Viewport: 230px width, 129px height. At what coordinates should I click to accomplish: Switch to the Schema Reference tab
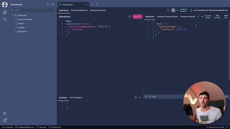(79, 10)
